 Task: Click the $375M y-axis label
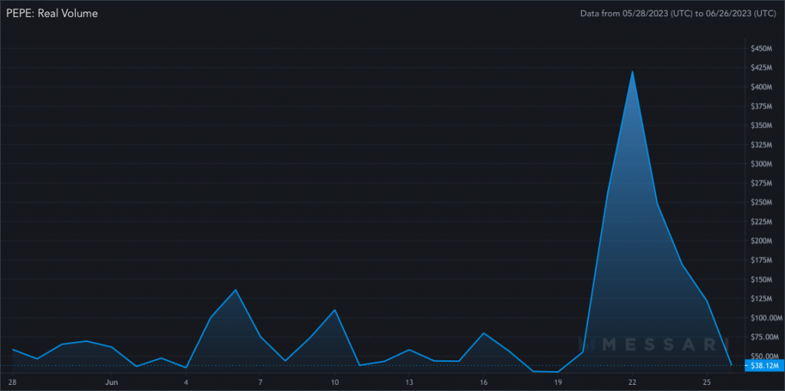761,106
